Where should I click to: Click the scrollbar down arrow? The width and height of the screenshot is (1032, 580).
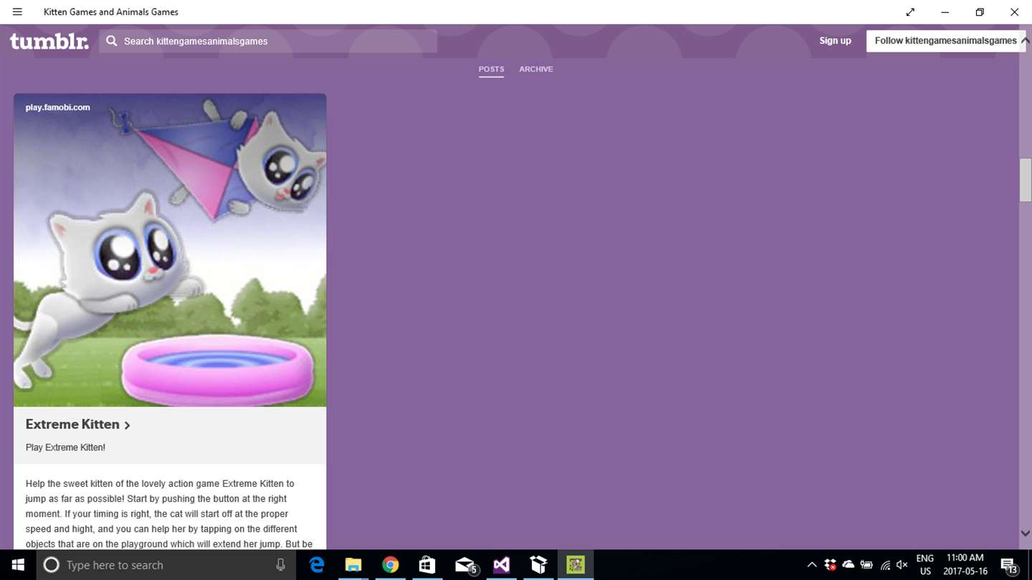pos(1026,533)
